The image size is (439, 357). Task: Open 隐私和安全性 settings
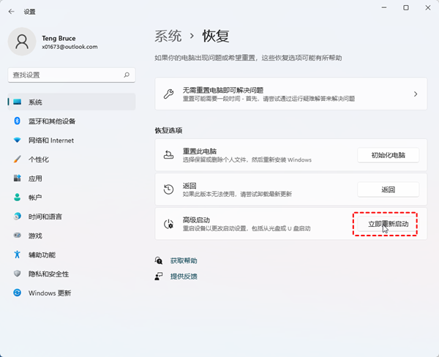point(72,274)
